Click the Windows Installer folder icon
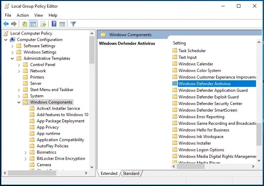 pyautogui.click(x=175, y=143)
